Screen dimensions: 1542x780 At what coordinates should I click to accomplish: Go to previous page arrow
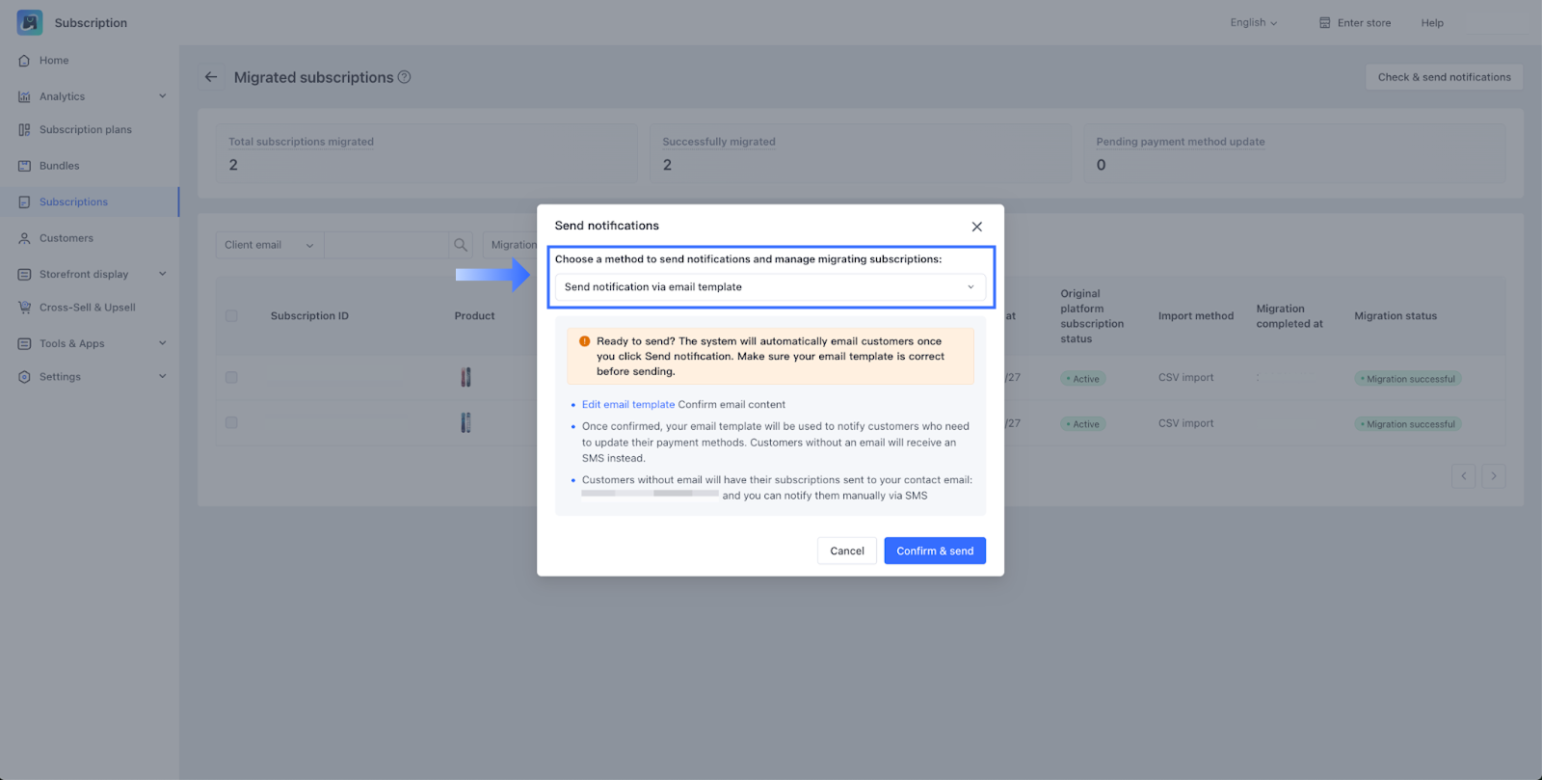[x=1463, y=476]
